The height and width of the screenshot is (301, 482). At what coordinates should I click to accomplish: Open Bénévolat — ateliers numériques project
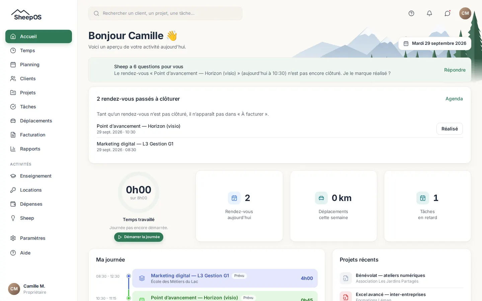coord(402,278)
